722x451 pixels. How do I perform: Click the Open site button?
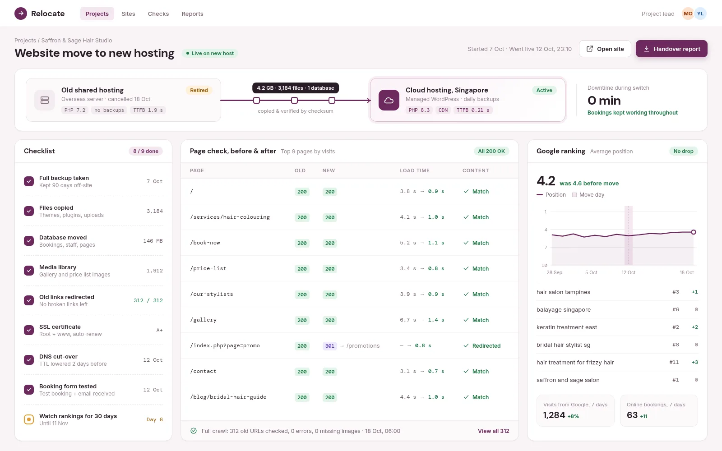pos(605,49)
